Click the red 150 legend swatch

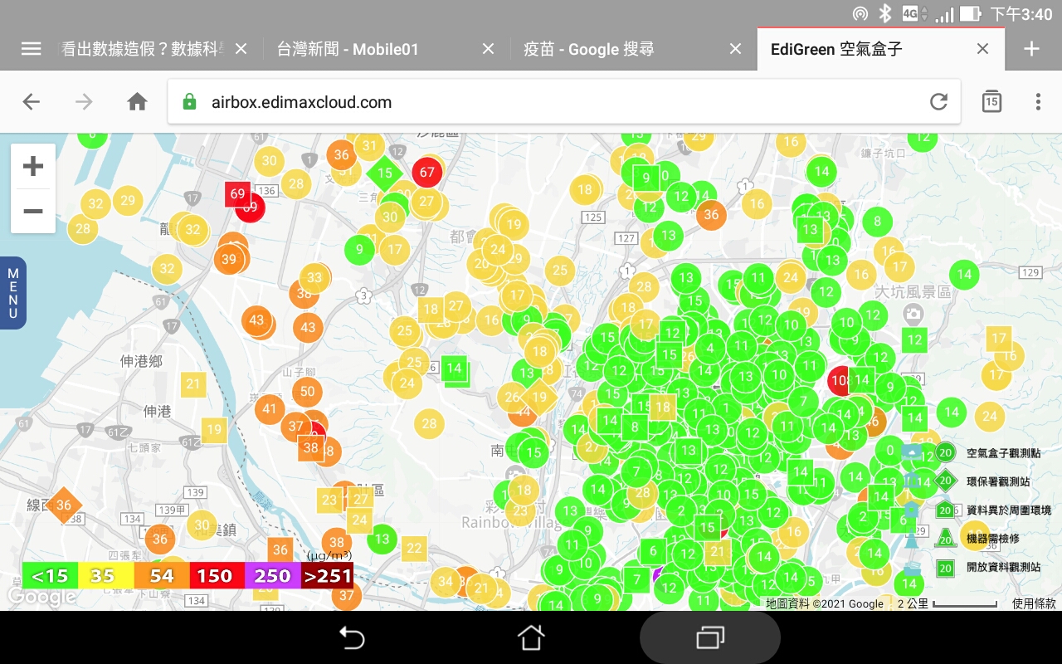pyautogui.click(x=217, y=575)
